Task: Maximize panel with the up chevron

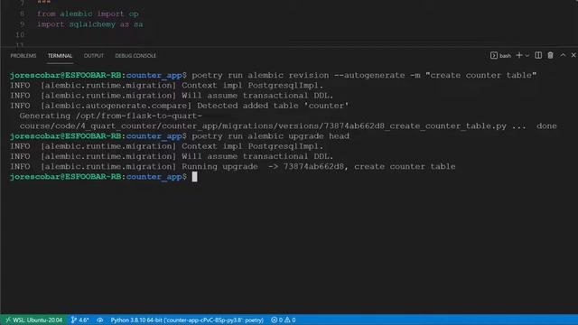Action: pos(563,55)
